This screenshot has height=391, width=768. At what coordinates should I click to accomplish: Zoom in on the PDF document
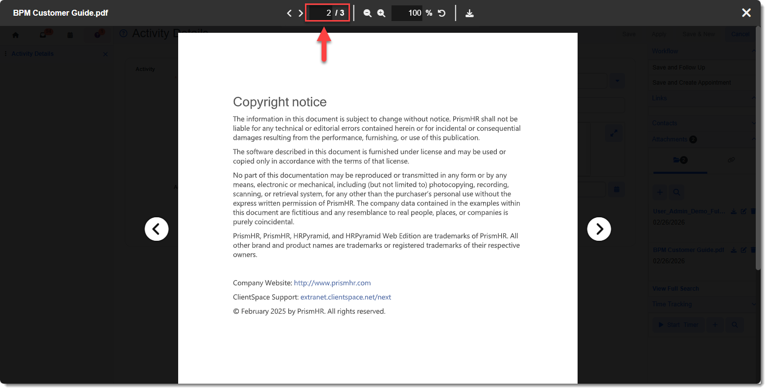pos(381,13)
